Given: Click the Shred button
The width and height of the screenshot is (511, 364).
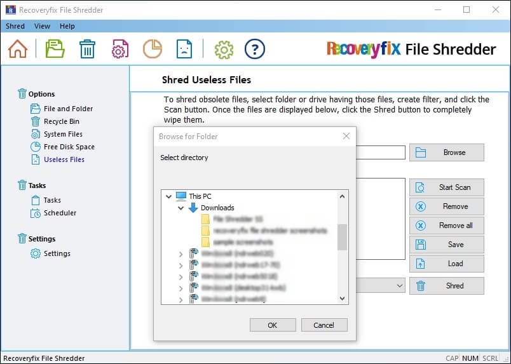Looking at the screenshot, I should (447, 286).
